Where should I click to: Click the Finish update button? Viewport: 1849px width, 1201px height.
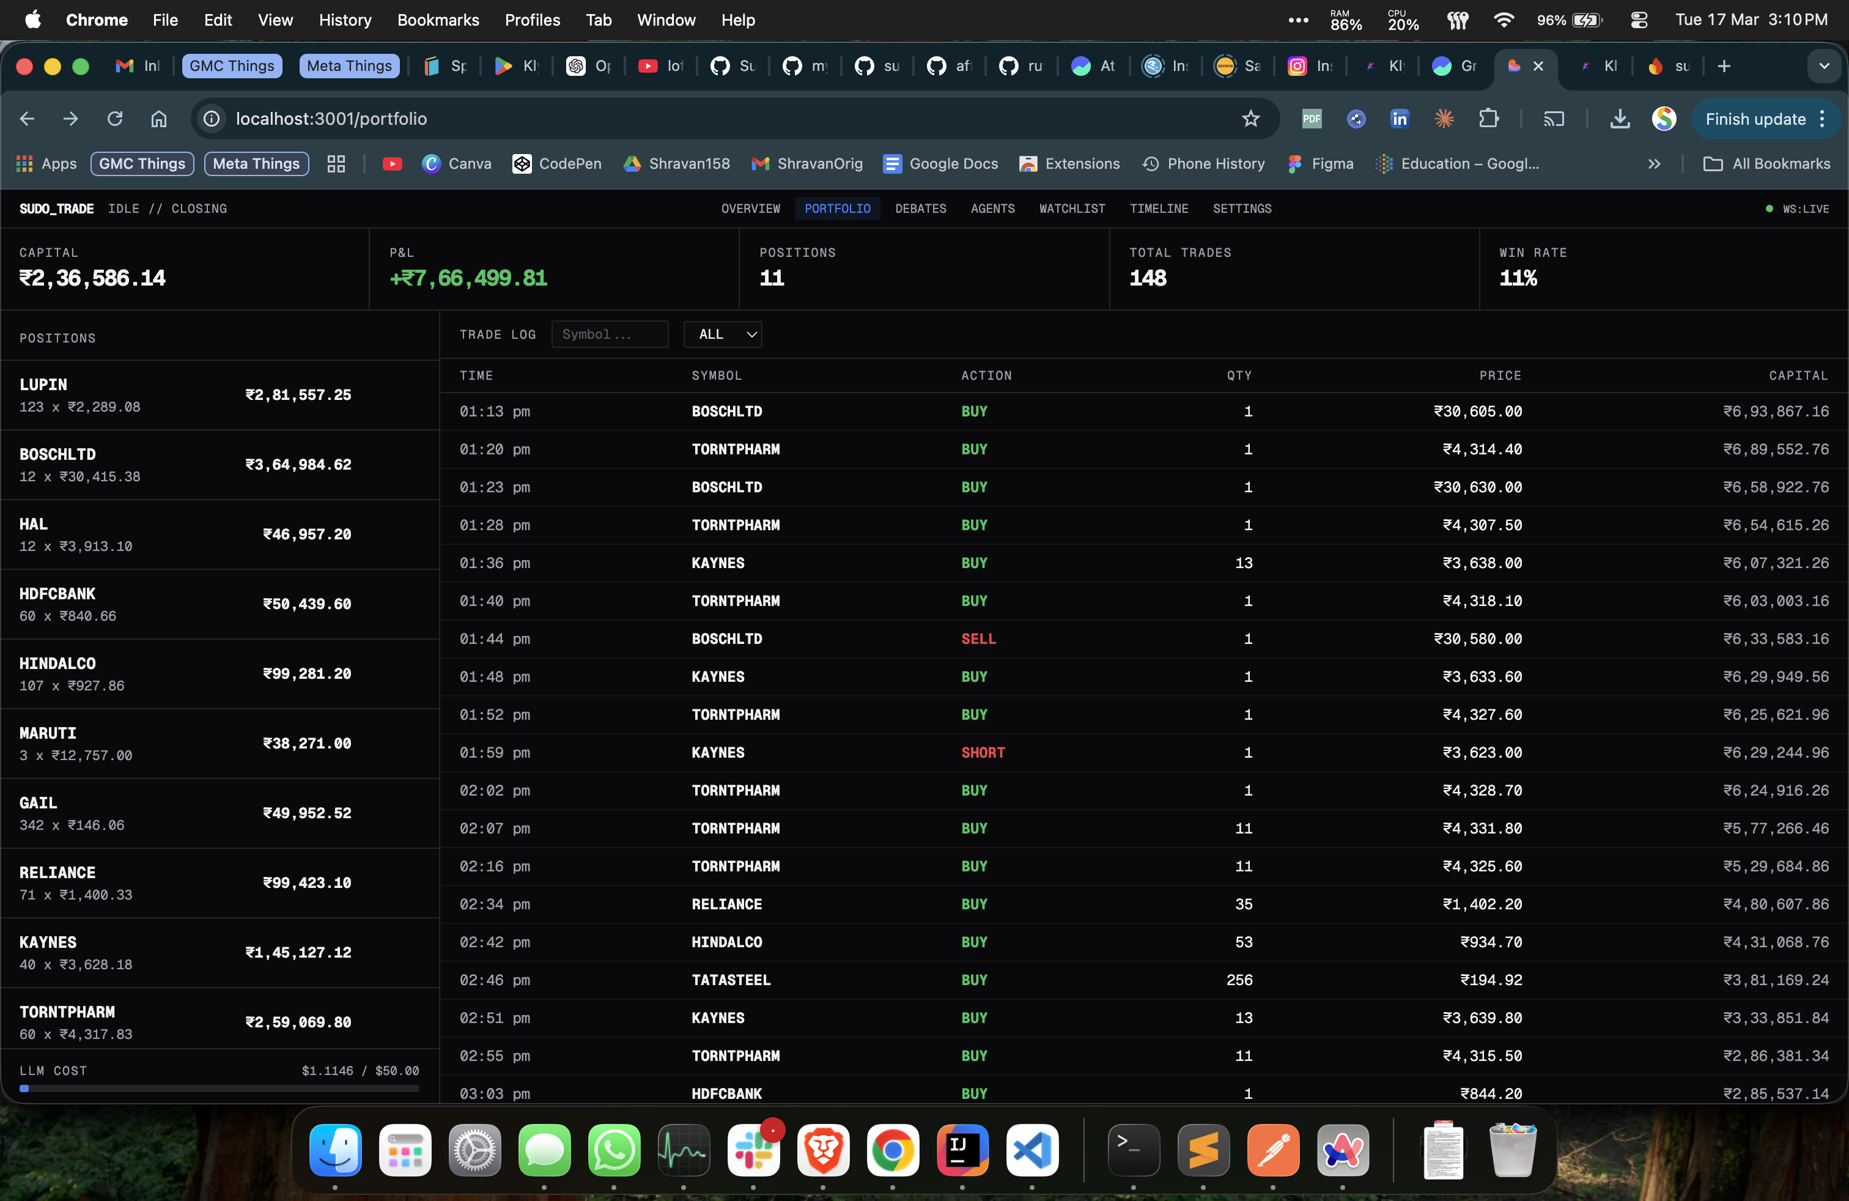pos(1756,119)
